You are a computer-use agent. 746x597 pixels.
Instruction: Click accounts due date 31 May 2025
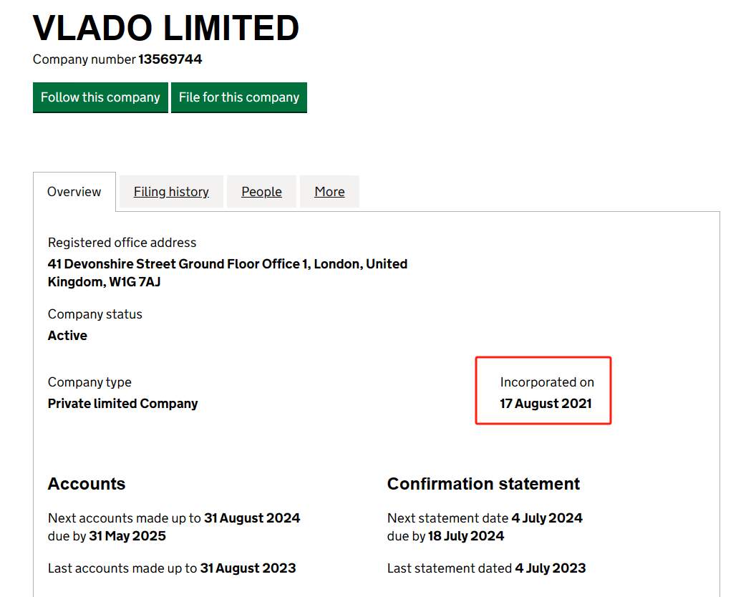coord(128,536)
